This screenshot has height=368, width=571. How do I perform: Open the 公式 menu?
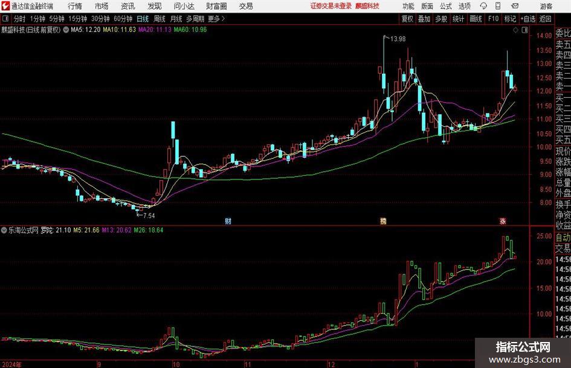click(x=446, y=6)
